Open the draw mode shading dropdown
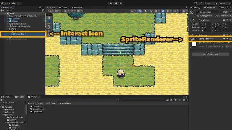The image size is (232, 130). point(133,11)
